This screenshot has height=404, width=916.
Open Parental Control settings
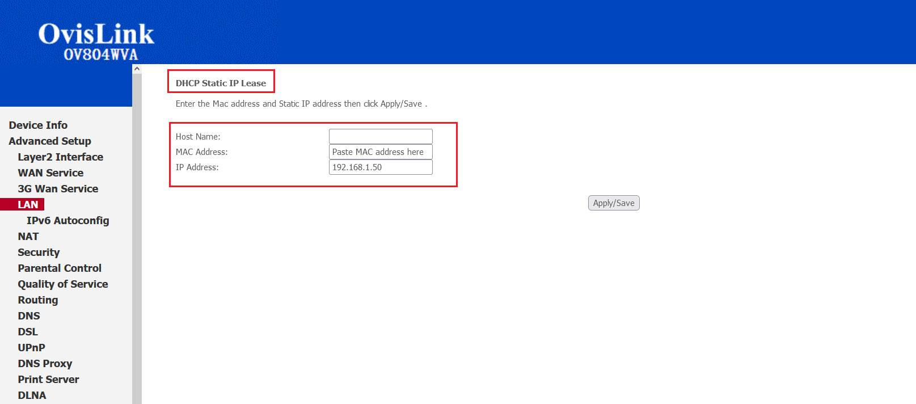(x=60, y=268)
